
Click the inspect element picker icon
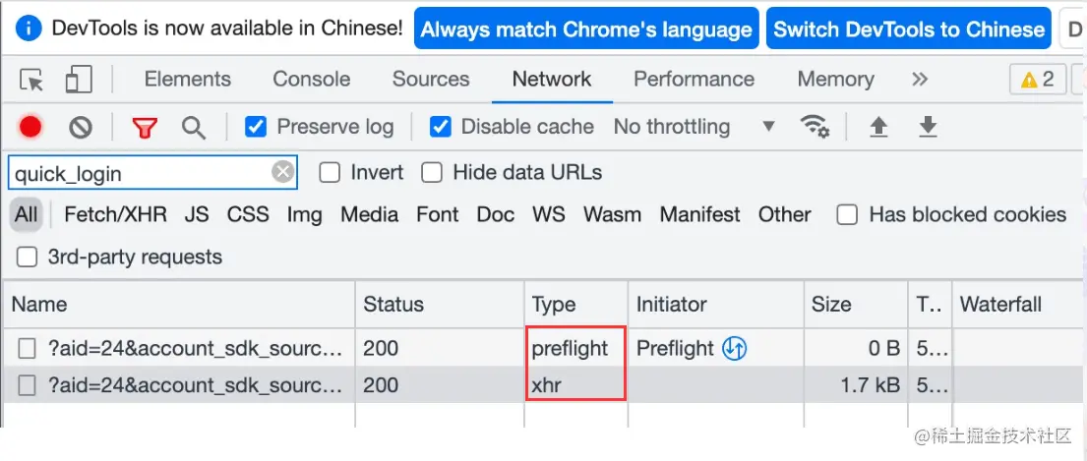coord(31,80)
